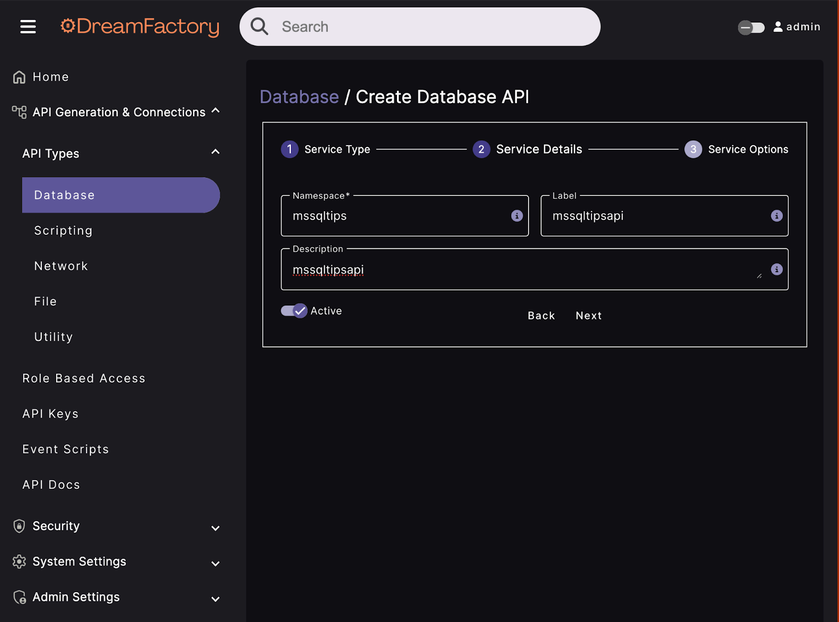The width and height of the screenshot is (839, 622).
Task: Disable the Active toggle
Action: (294, 311)
